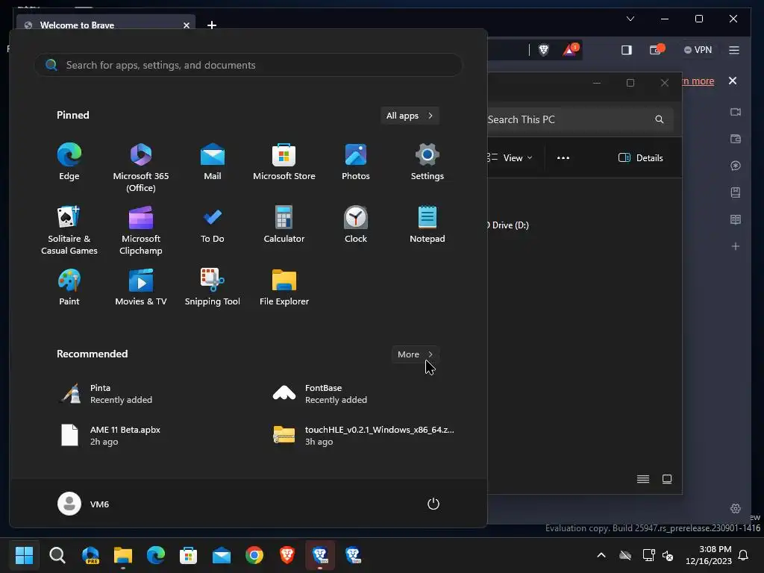Open File Explorer from pinned apps
764x573 pixels.
pos(284,287)
